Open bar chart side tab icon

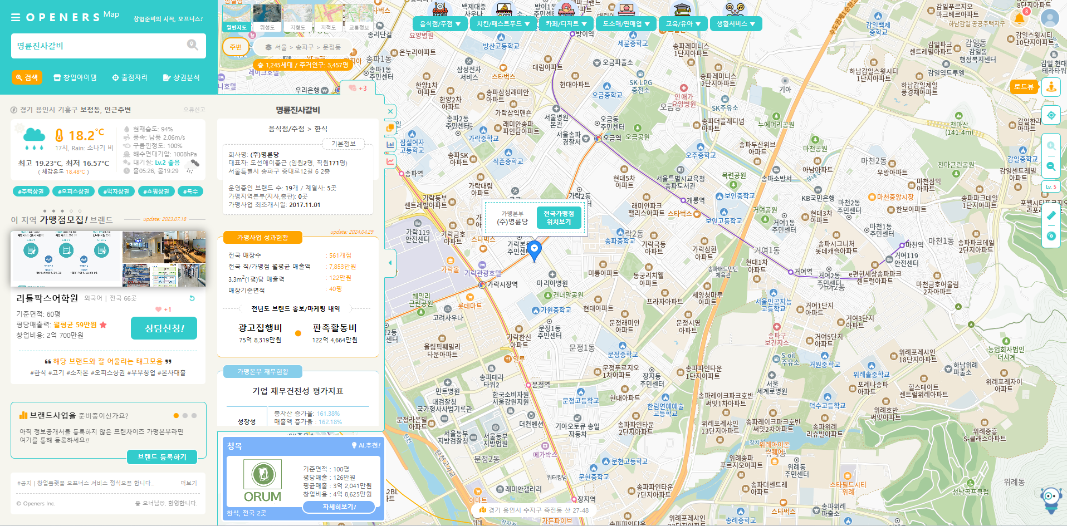pos(390,145)
